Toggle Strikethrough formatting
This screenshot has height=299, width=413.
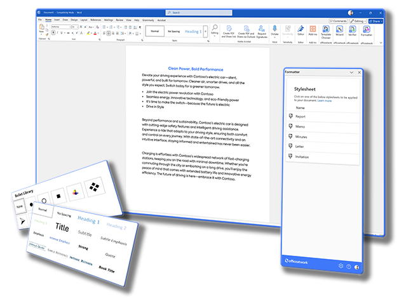point(68,32)
